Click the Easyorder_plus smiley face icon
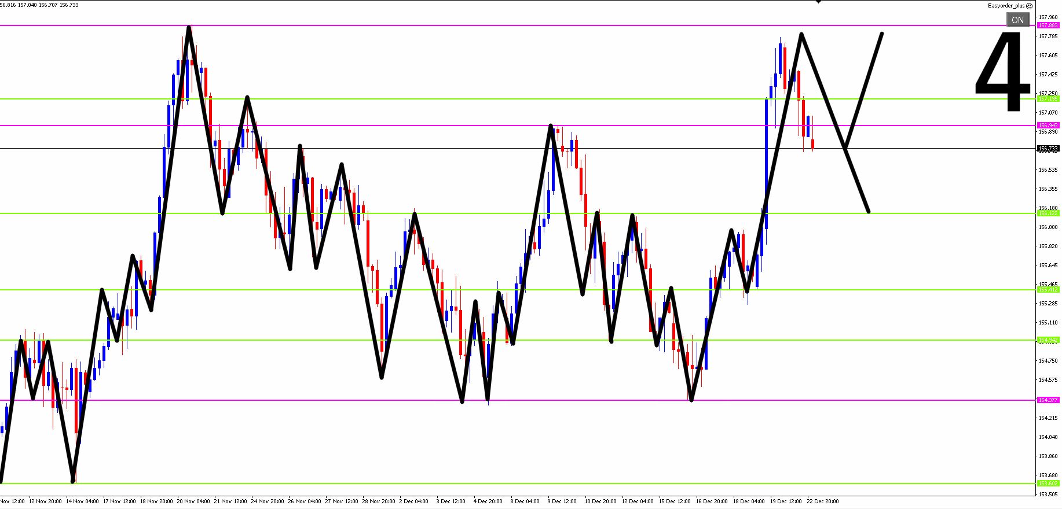 [1029, 6]
